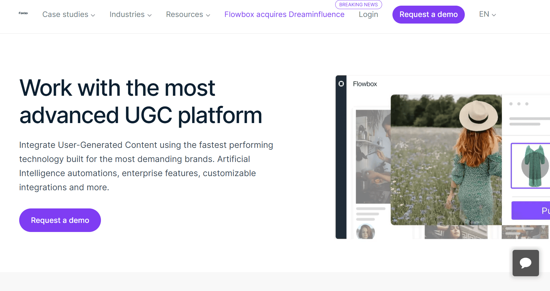Click the BREAKING NEWS badge
This screenshot has width=550, height=291.
358,5
